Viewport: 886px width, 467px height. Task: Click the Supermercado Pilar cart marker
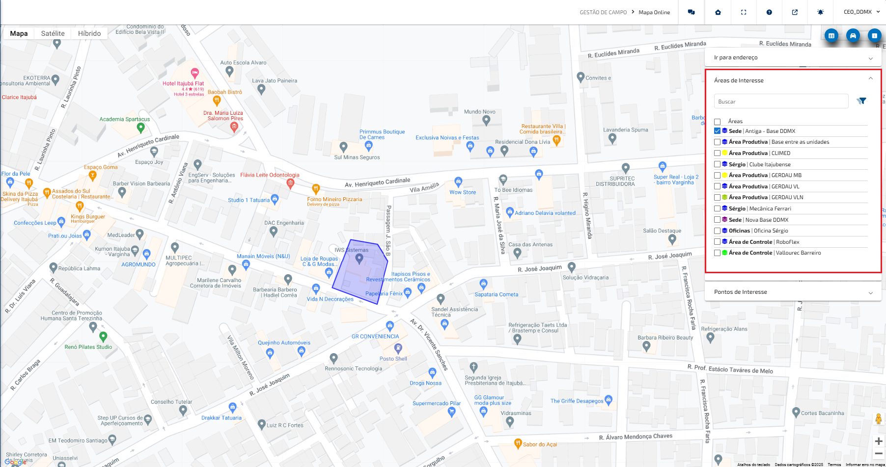(452, 413)
